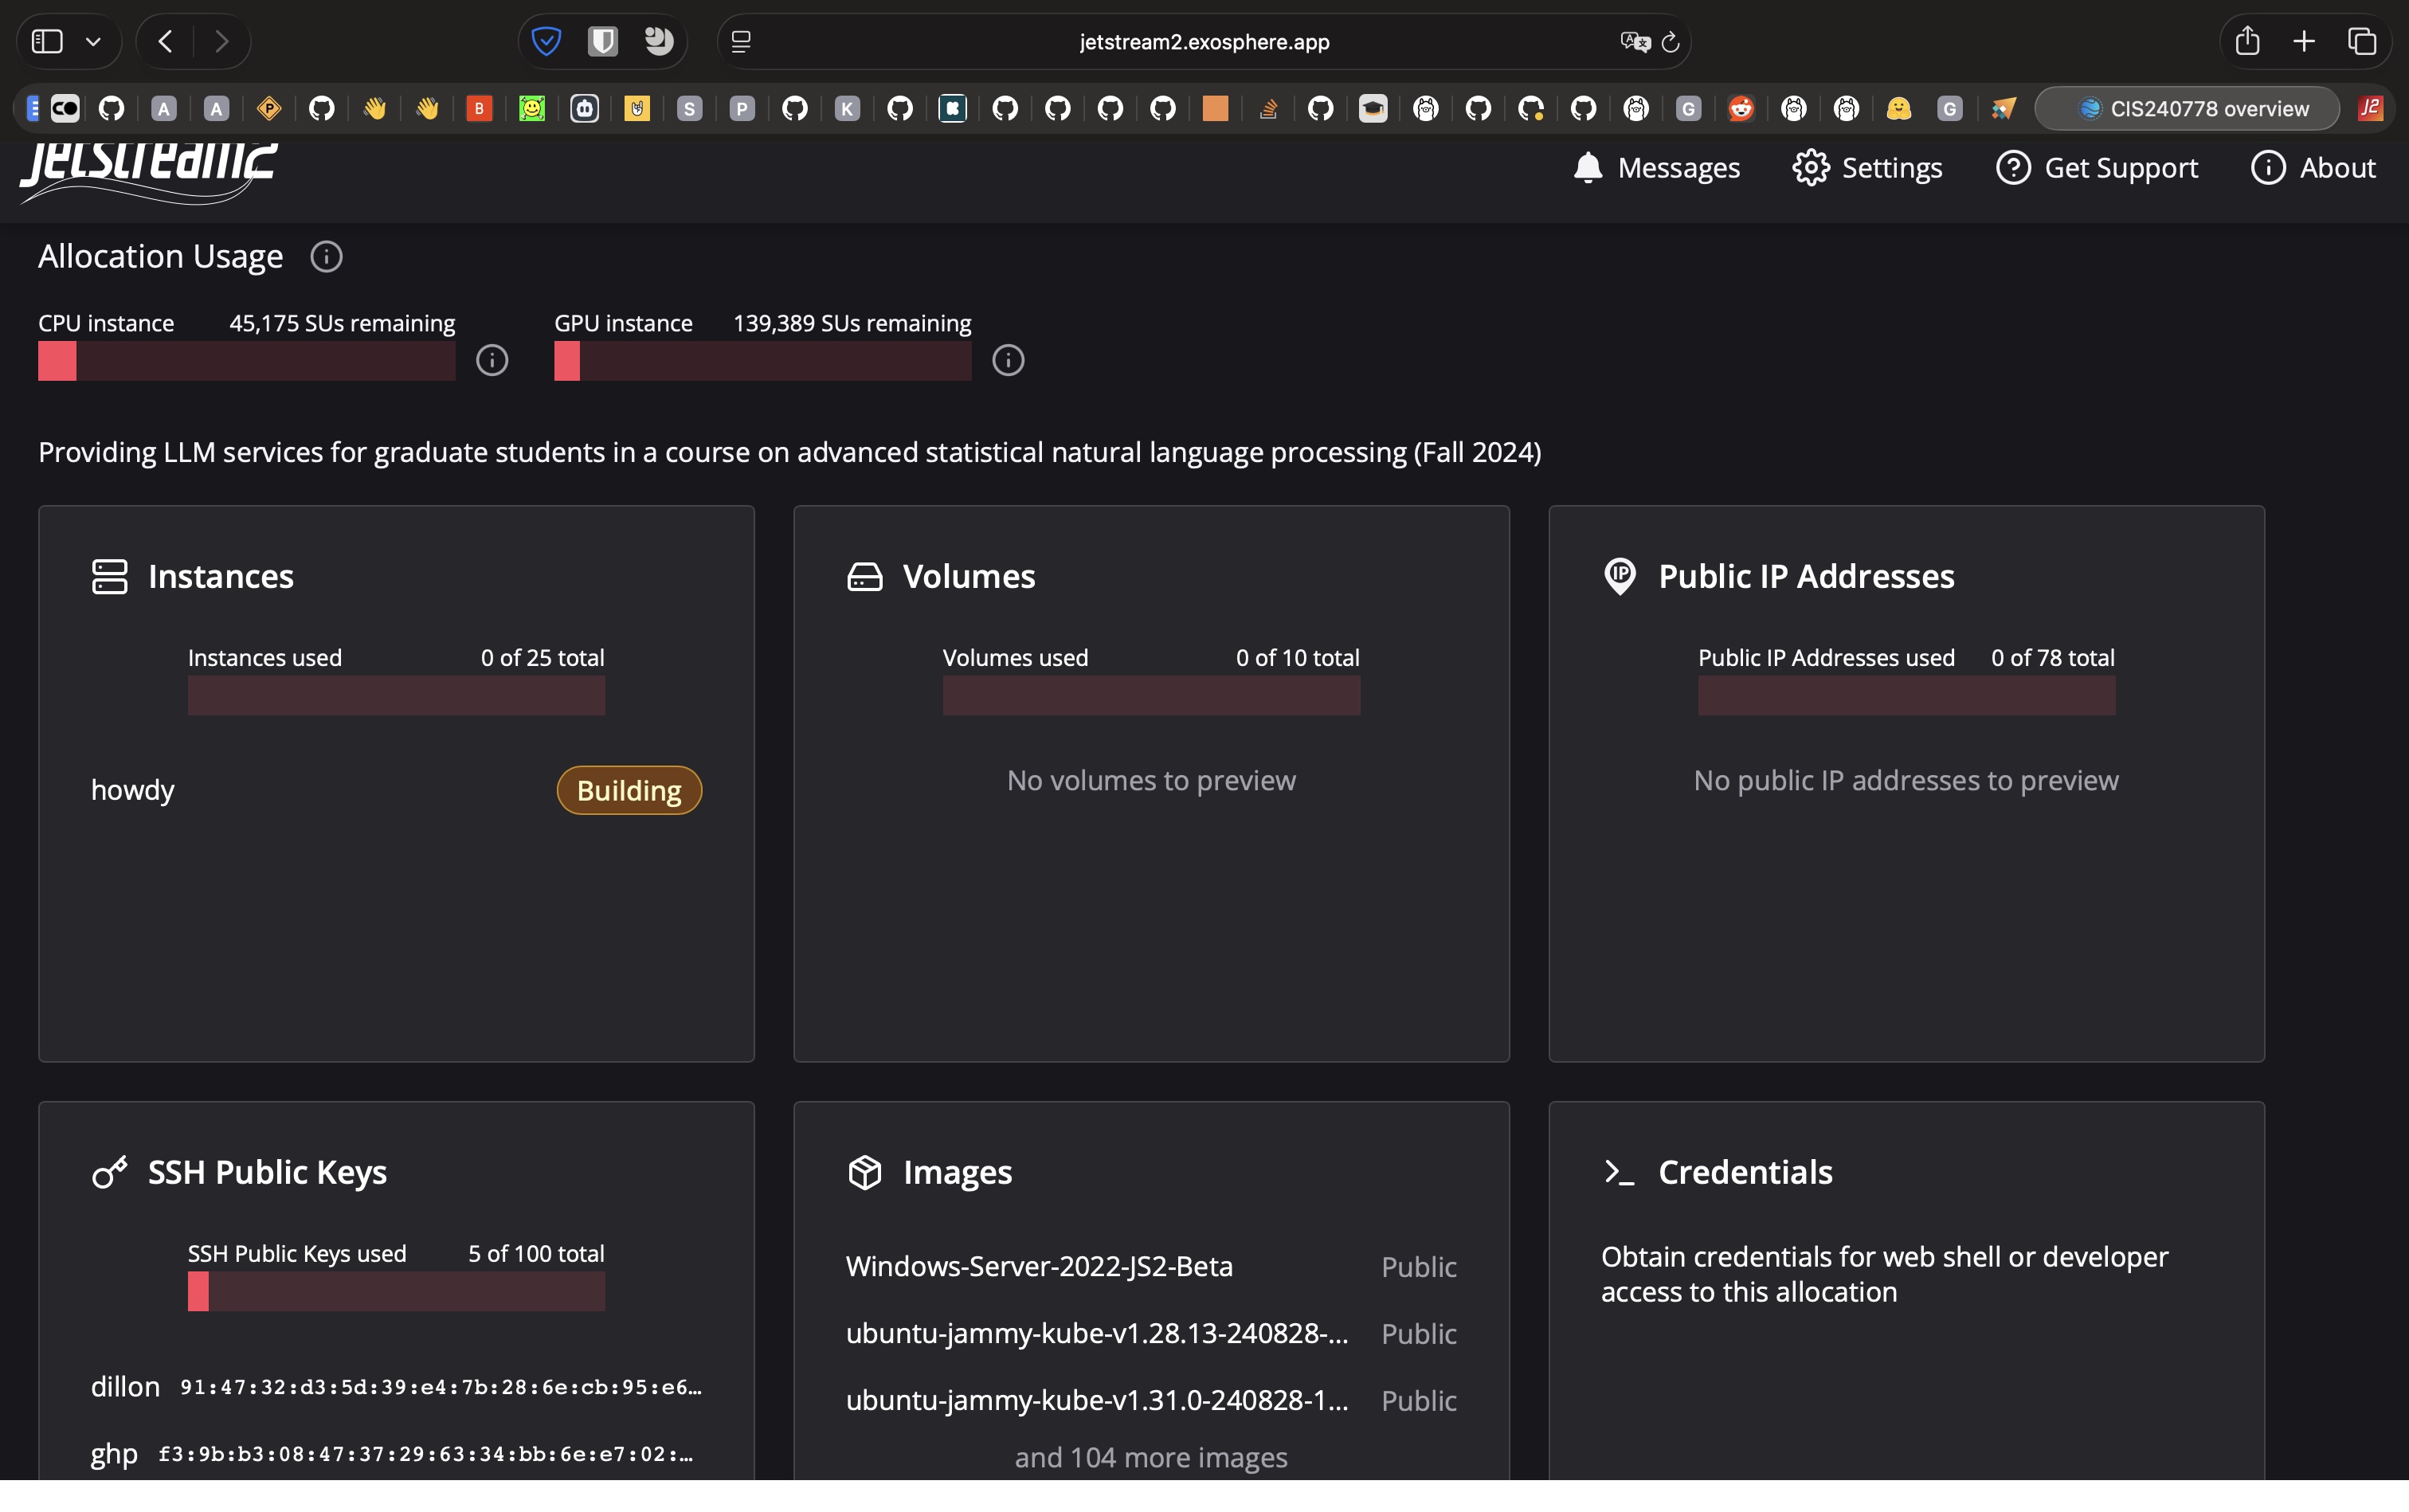The height and width of the screenshot is (1512, 2409).
Task: Open the Safari Share button
Action: click(2247, 40)
